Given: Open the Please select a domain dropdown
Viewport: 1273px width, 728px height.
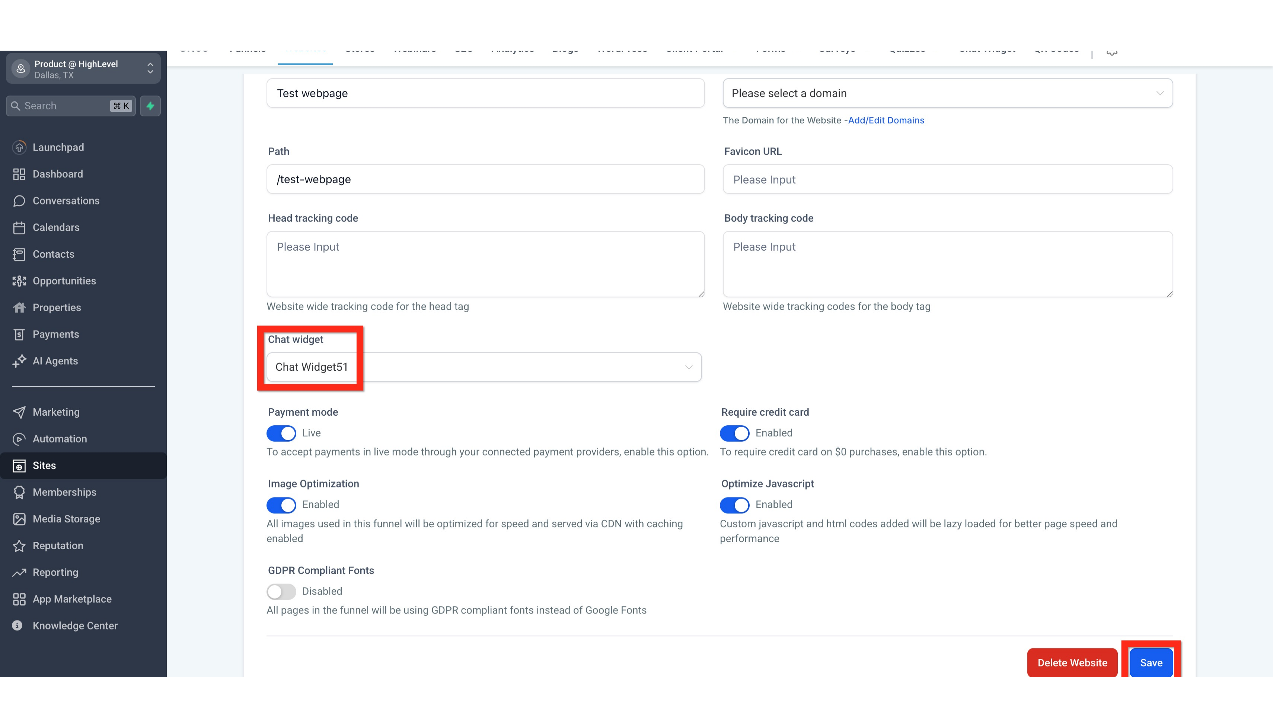Looking at the screenshot, I should point(947,93).
